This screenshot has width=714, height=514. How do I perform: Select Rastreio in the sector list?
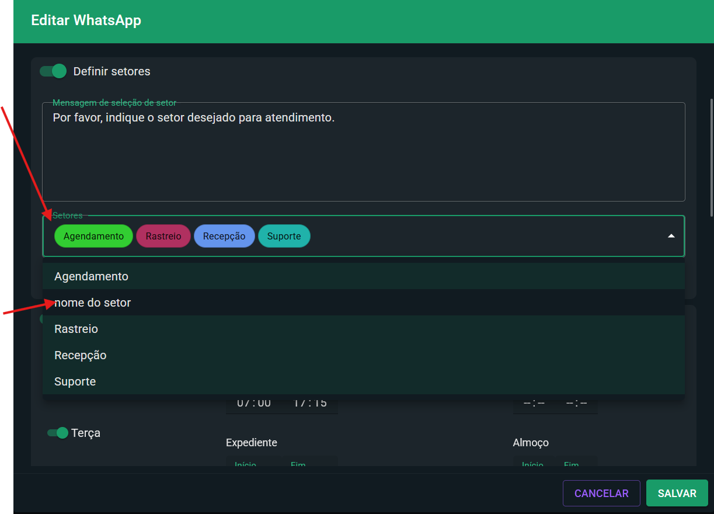pyautogui.click(x=76, y=329)
